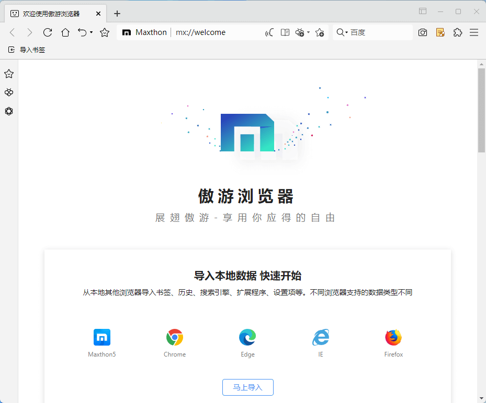The height and width of the screenshot is (403, 486).
Task: Click the 导入书签 bookmark bar item
Action: click(27, 50)
